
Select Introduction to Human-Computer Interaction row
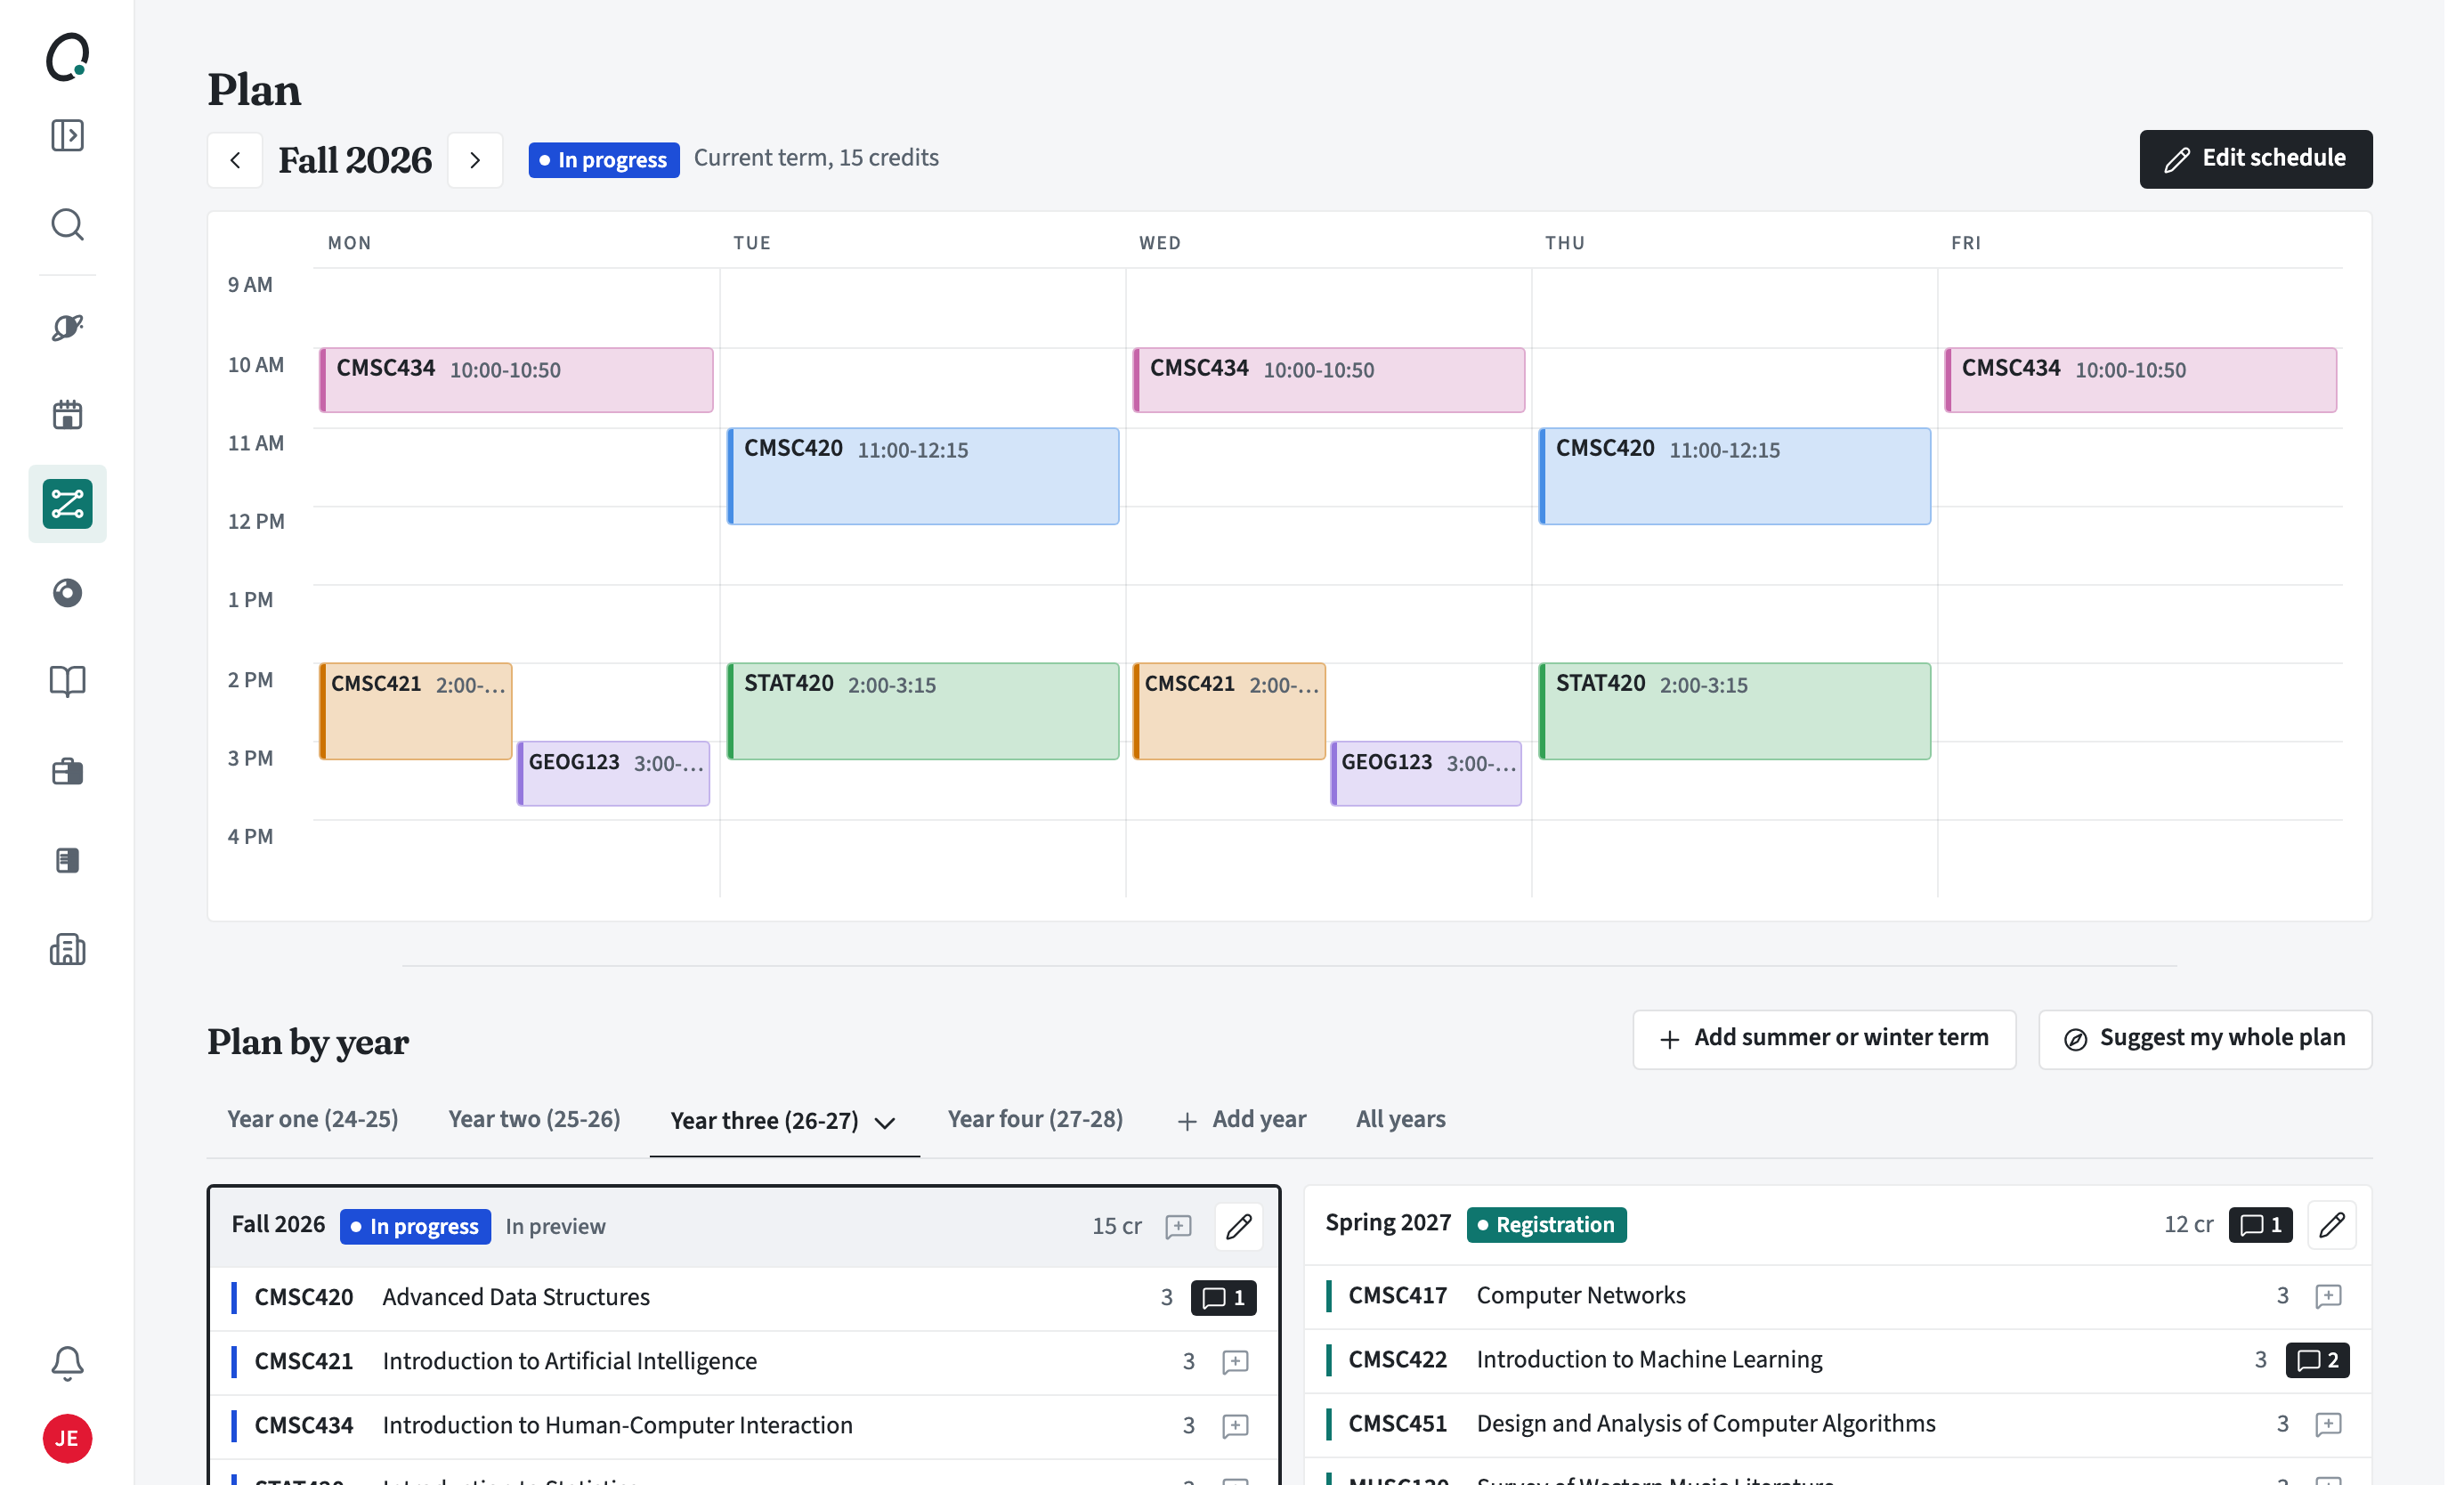(744, 1425)
